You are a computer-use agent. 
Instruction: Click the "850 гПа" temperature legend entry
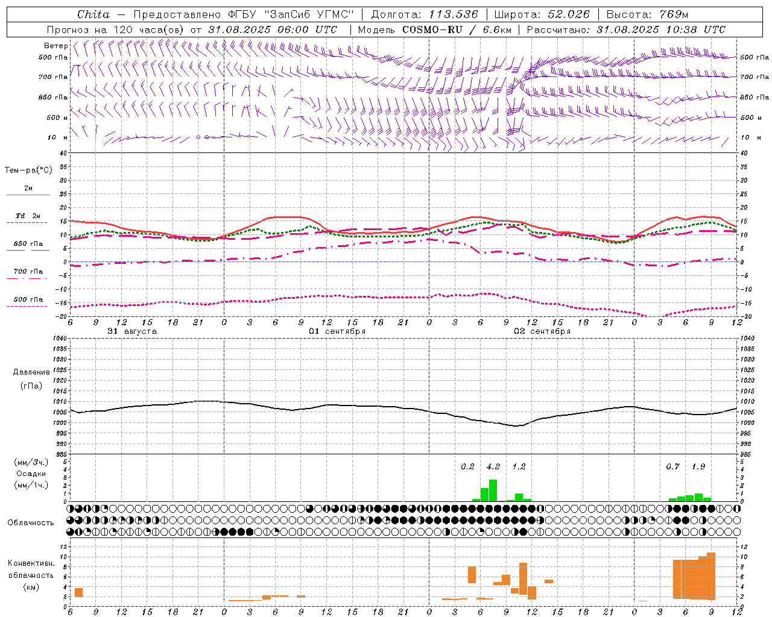pos(28,244)
